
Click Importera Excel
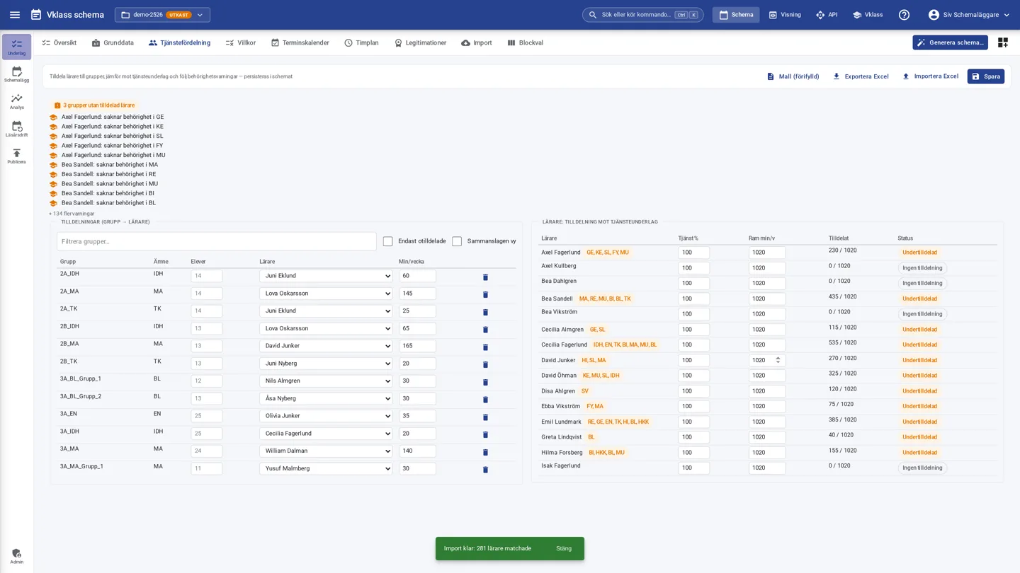(x=930, y=76)
